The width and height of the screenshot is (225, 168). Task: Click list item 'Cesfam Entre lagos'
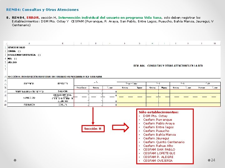pyautogui.click(x=158, y=127)
